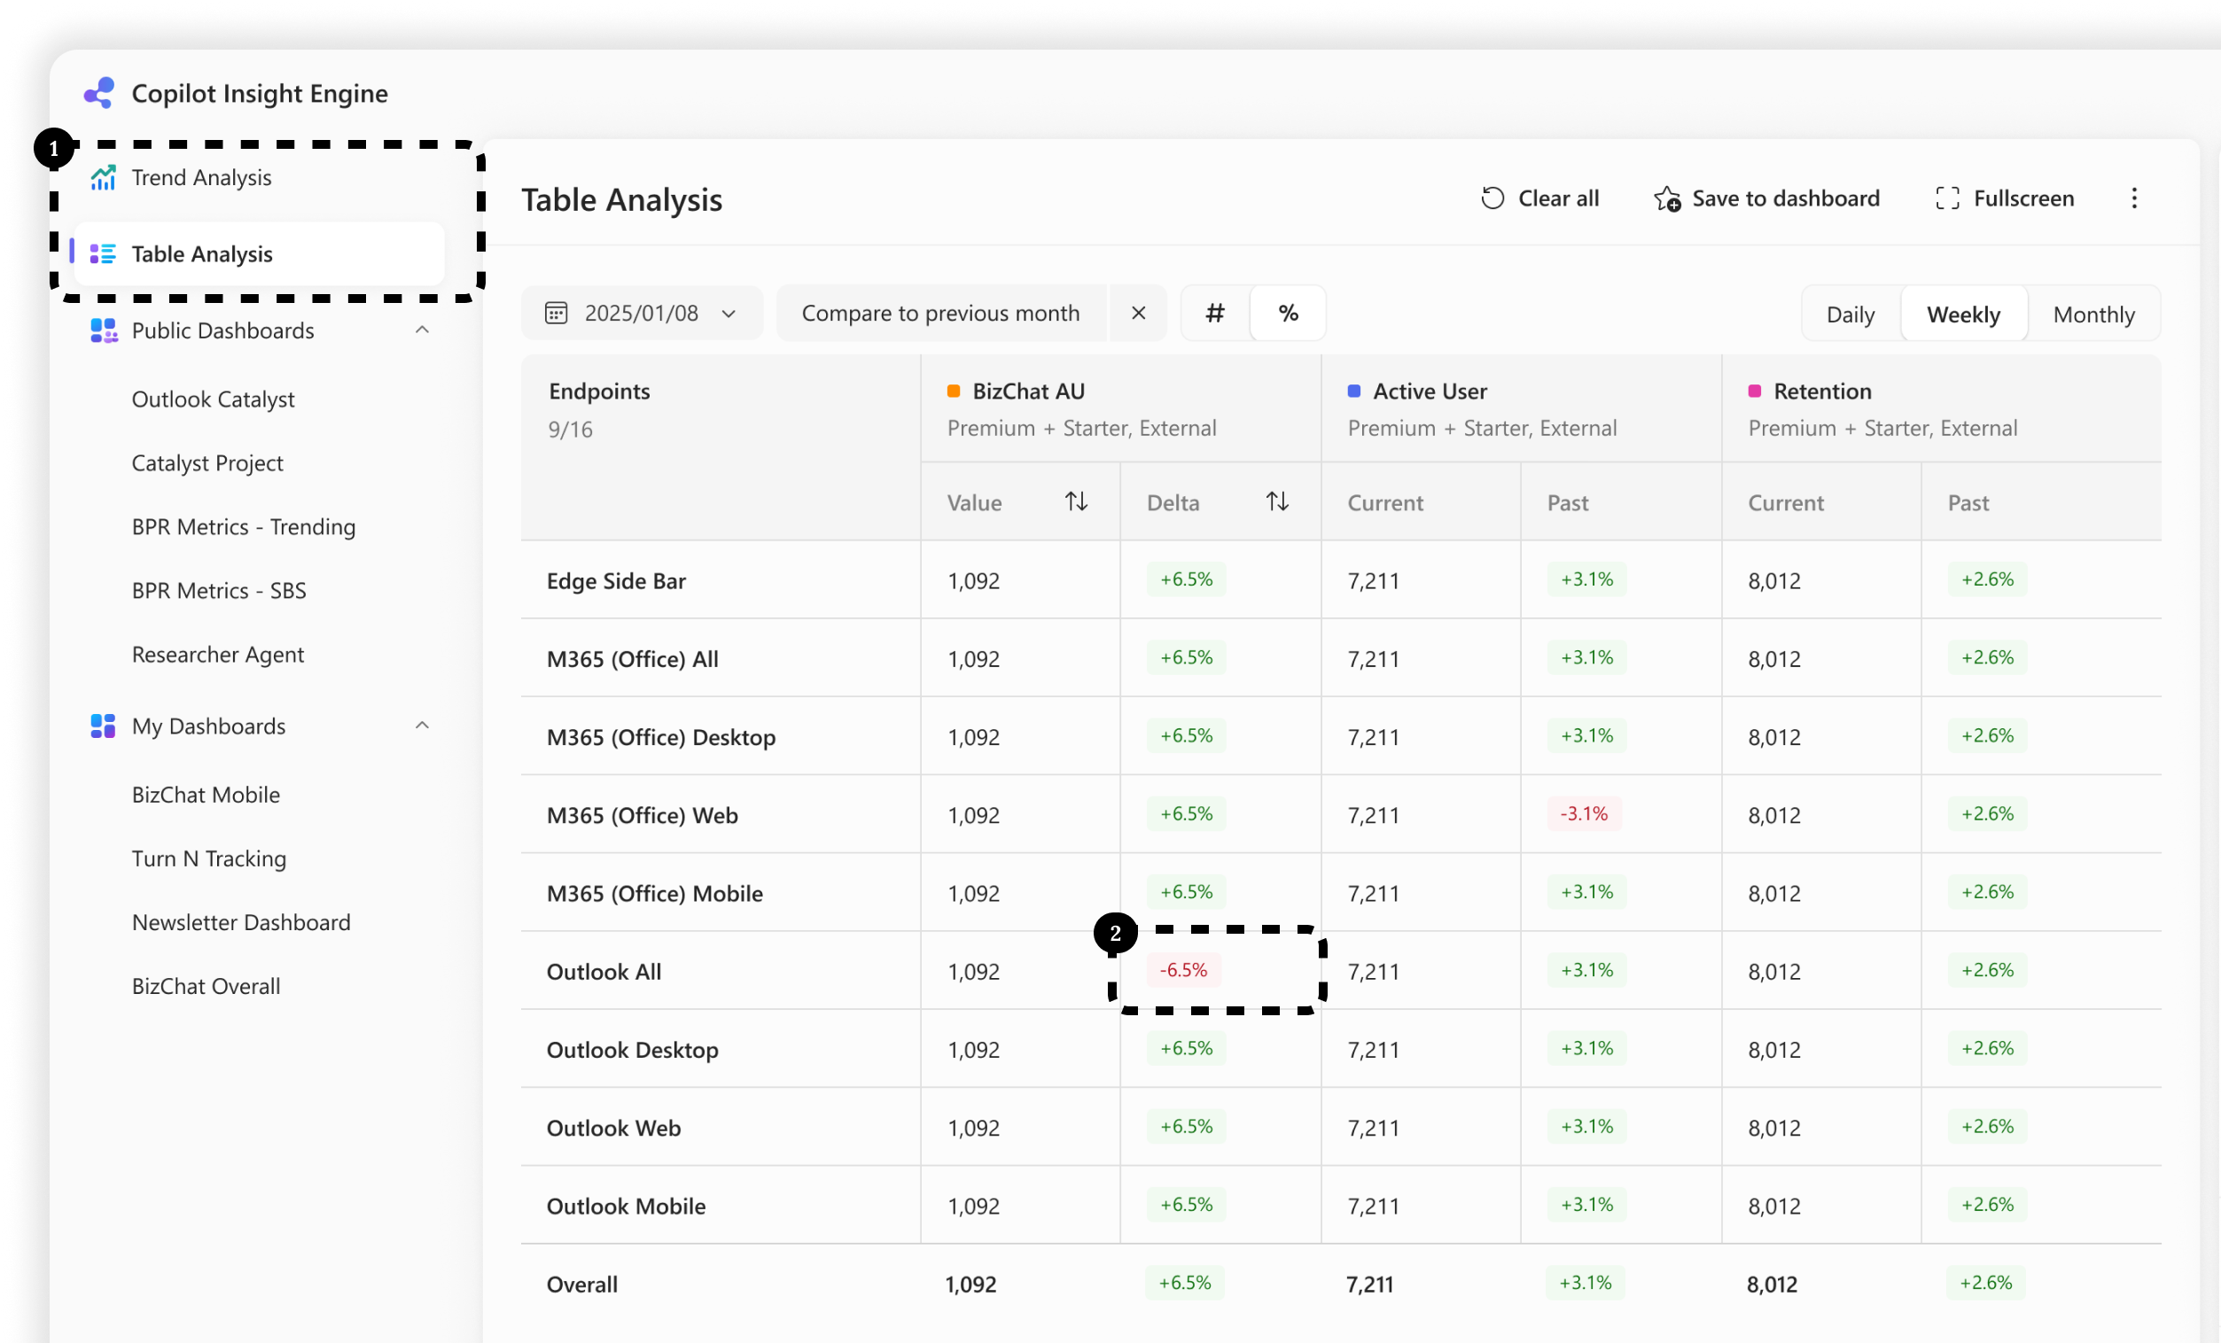Image resolution: width=2221 pixels, height=1343 pixels.
Task: Click the Clear all reset icon
Action: pyautogui.click(x=1492, y=198)
